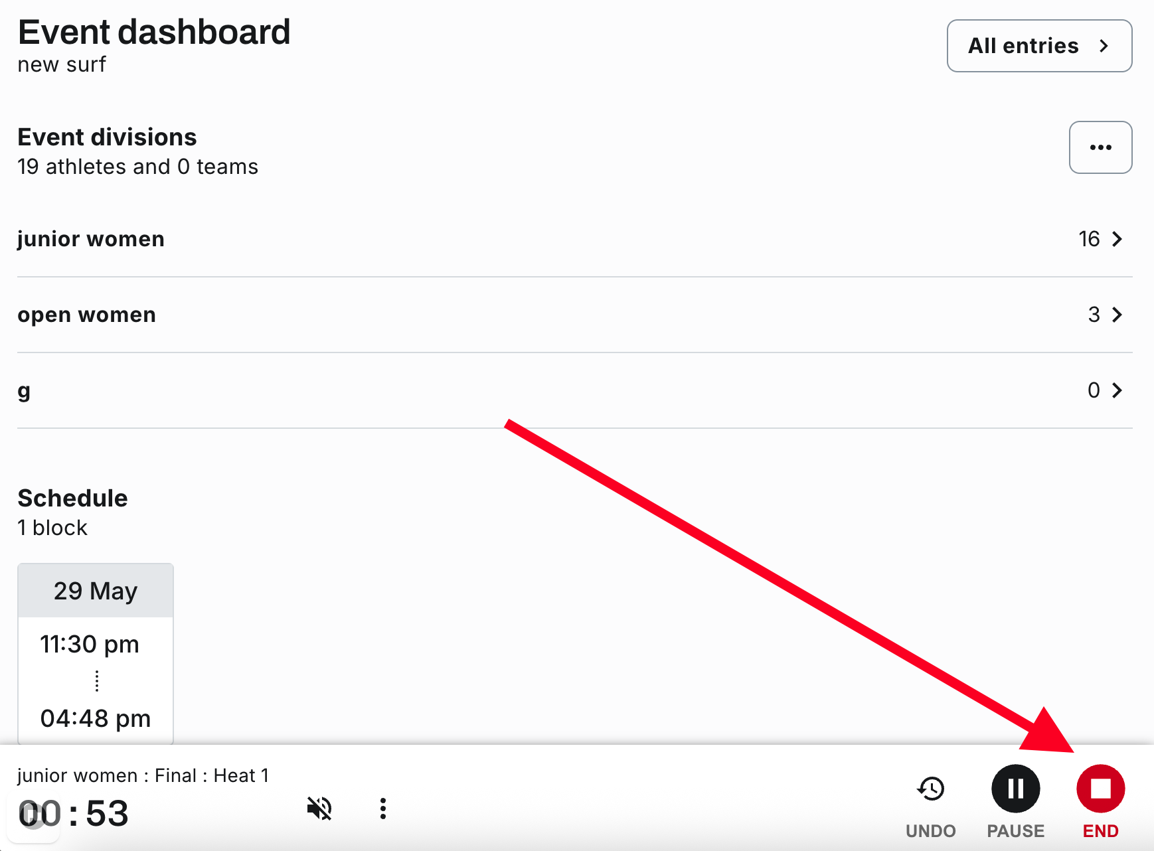Click the 04:48 pm block end time
This screenshot has height=851, width=1154.
96,718
